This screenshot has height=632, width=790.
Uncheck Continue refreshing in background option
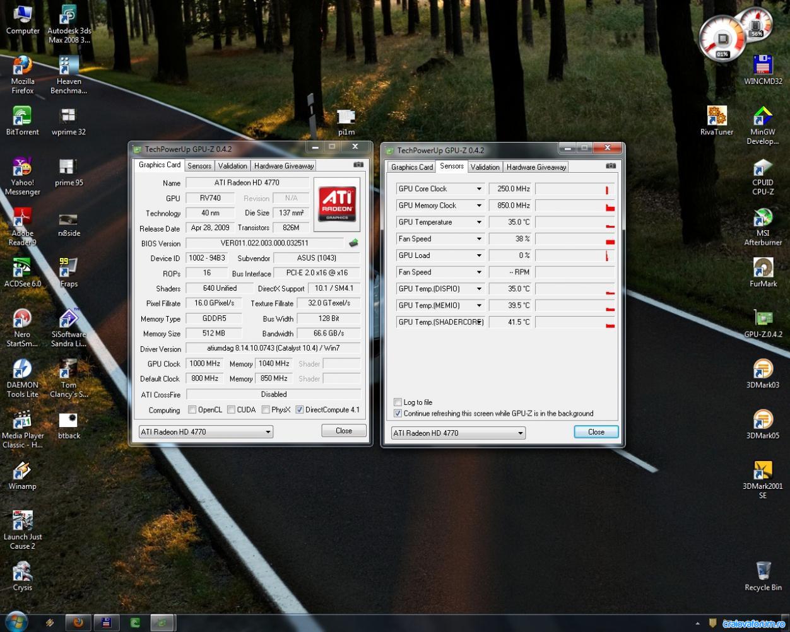[398, 414]
